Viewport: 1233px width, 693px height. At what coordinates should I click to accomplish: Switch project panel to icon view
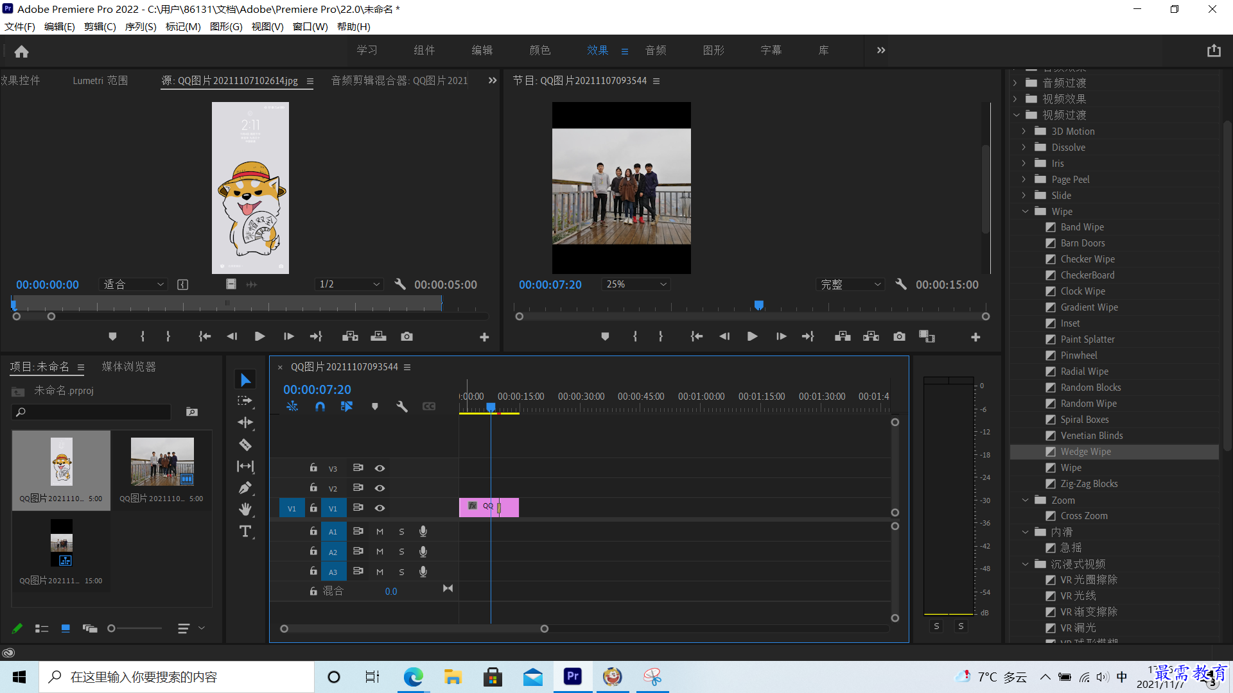coord(66,629)
